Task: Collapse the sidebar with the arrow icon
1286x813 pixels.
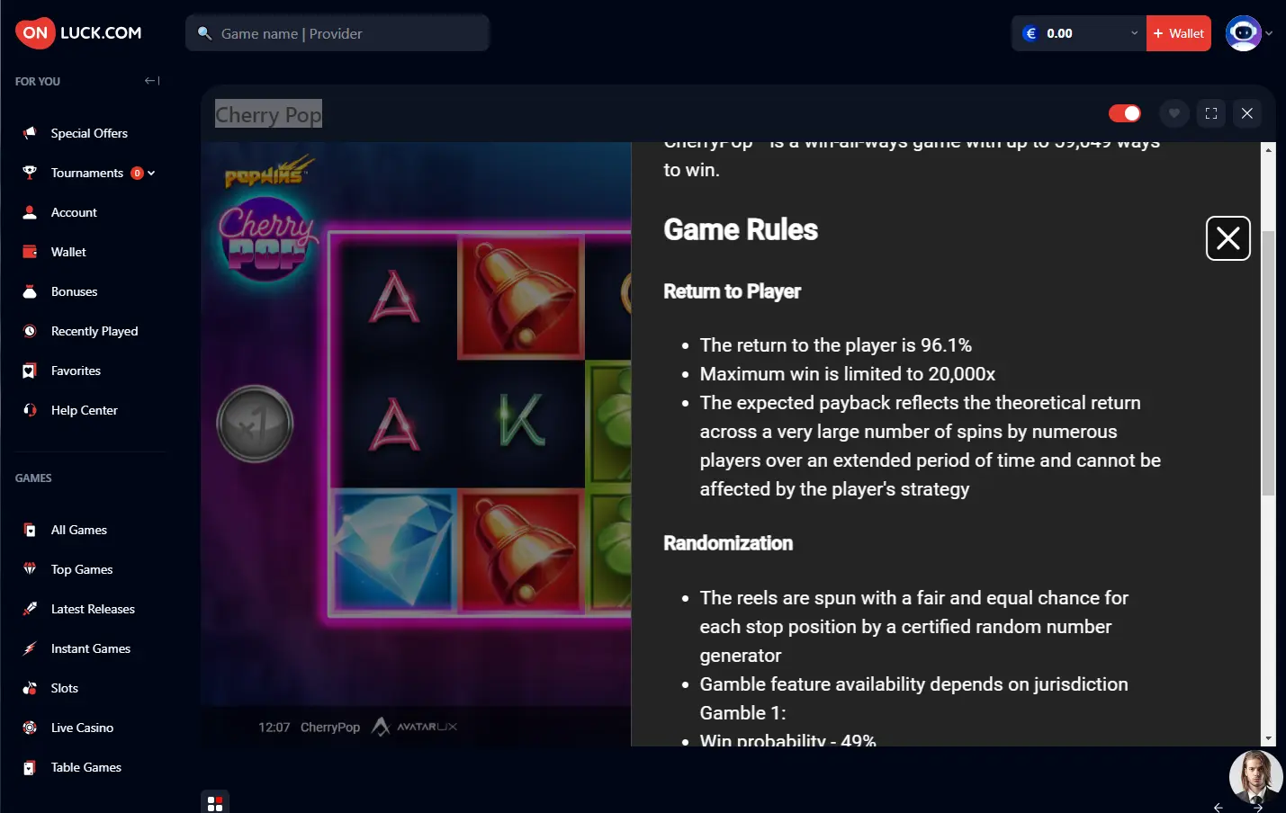Action: pos(152,81)
